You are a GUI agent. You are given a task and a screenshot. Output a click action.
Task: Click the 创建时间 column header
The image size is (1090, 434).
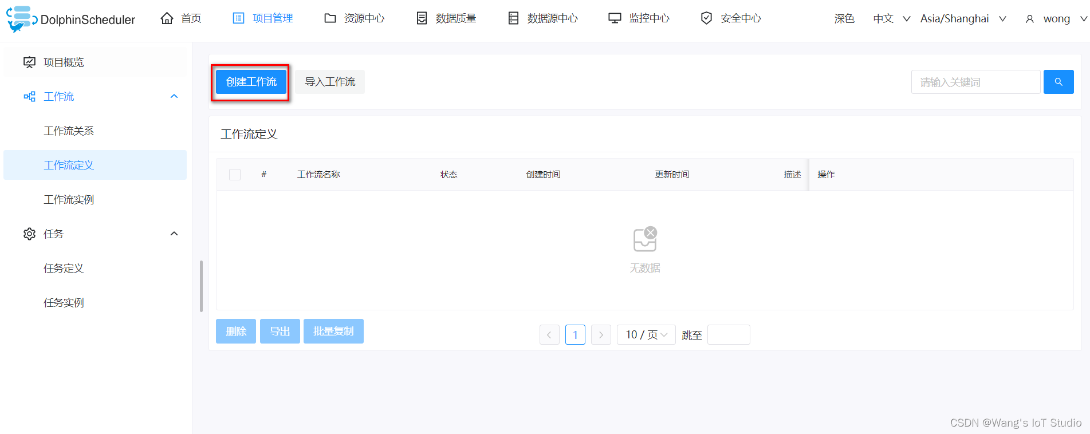point(543,175)
